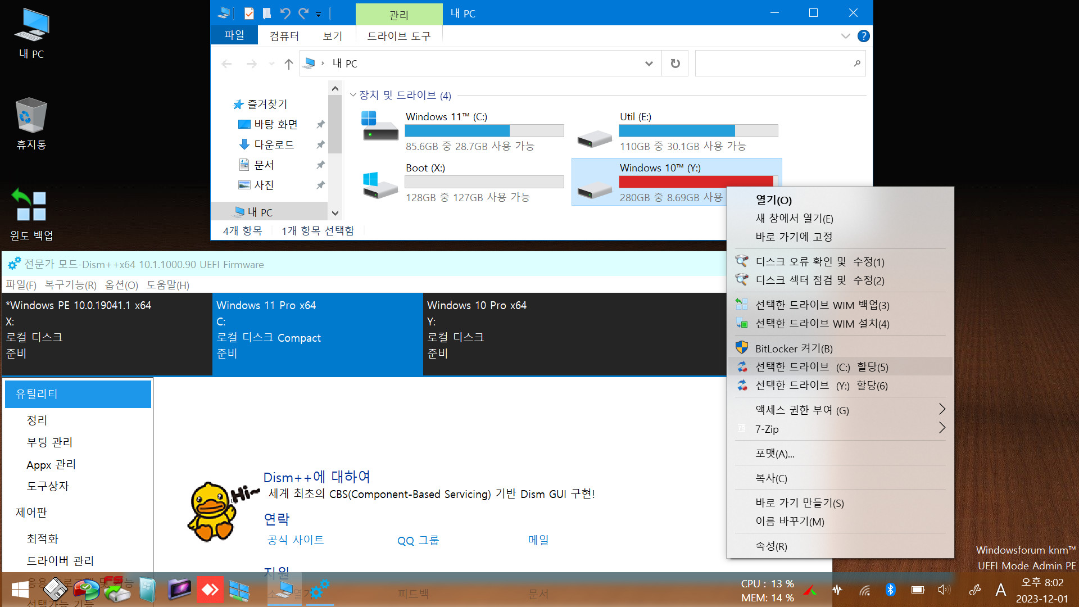The width and height of the screenshot is (1079, 607).
Task: Click the WIM 설치(4) icon in context menu
Action: tap(742, 323)
